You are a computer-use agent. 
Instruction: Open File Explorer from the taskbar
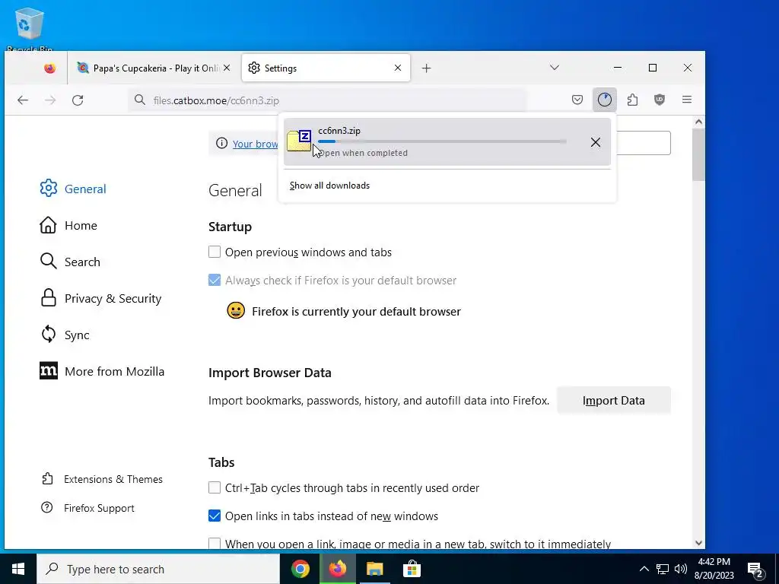coord(374,569)
